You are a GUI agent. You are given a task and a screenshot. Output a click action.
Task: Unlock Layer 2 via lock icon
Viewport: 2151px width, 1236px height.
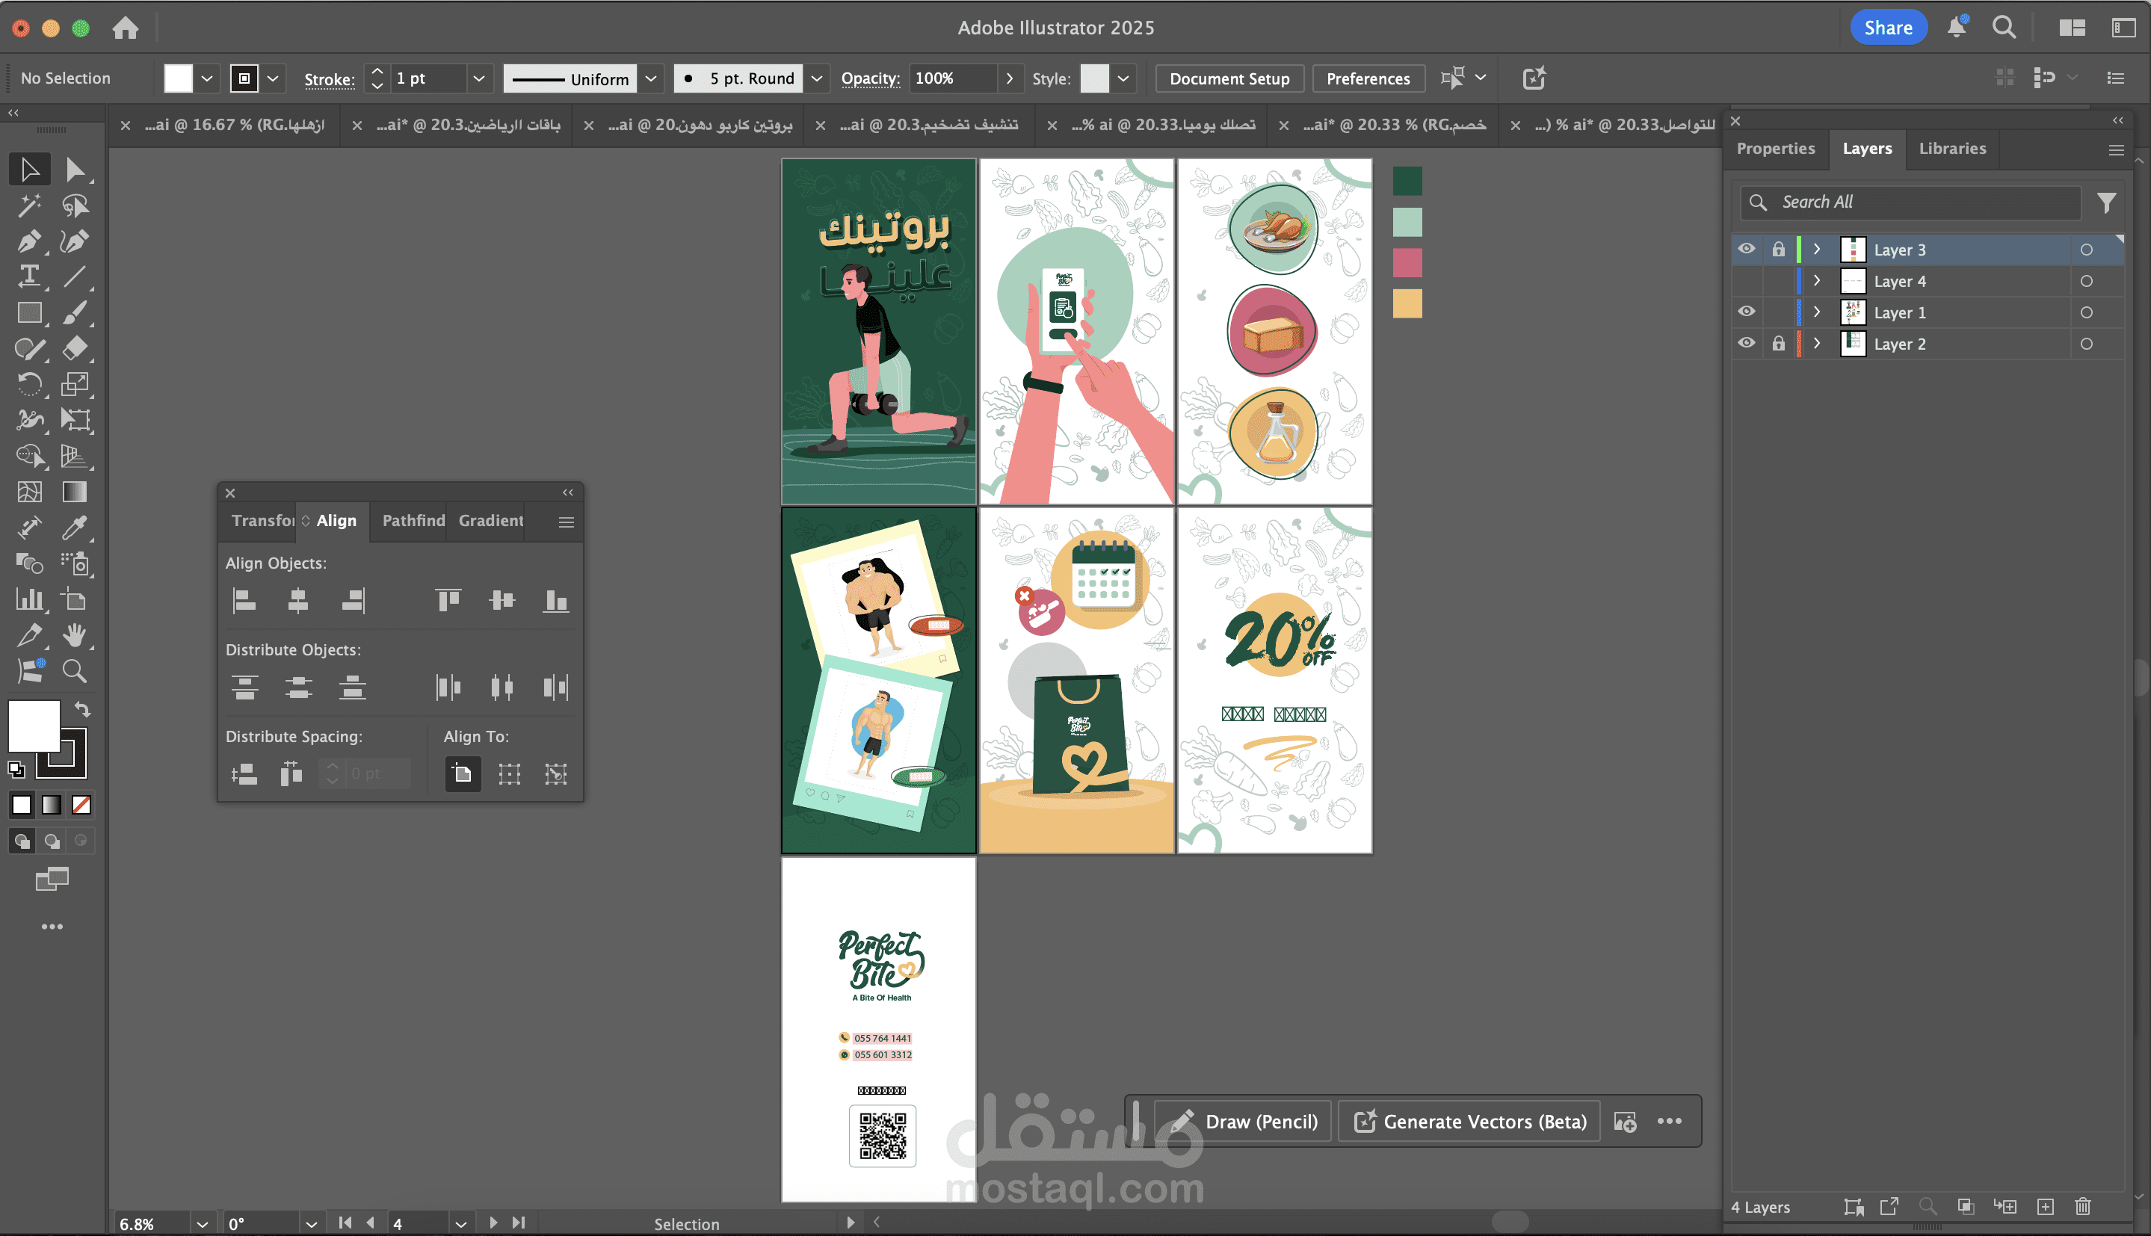1778,344
